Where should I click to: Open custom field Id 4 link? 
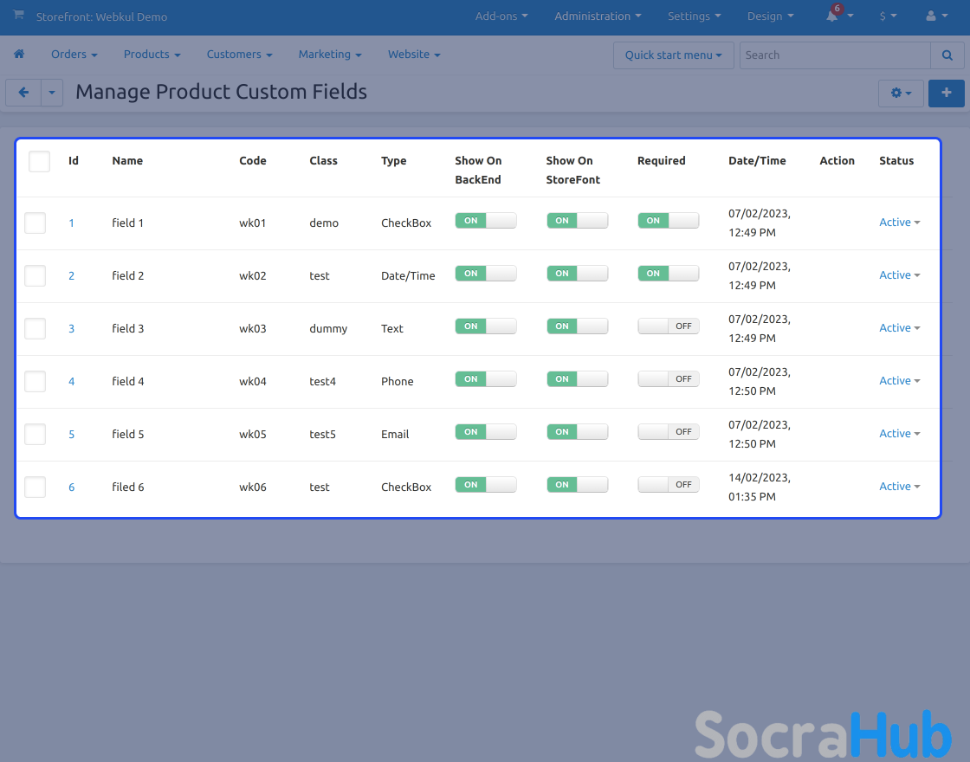click(72, 382)
